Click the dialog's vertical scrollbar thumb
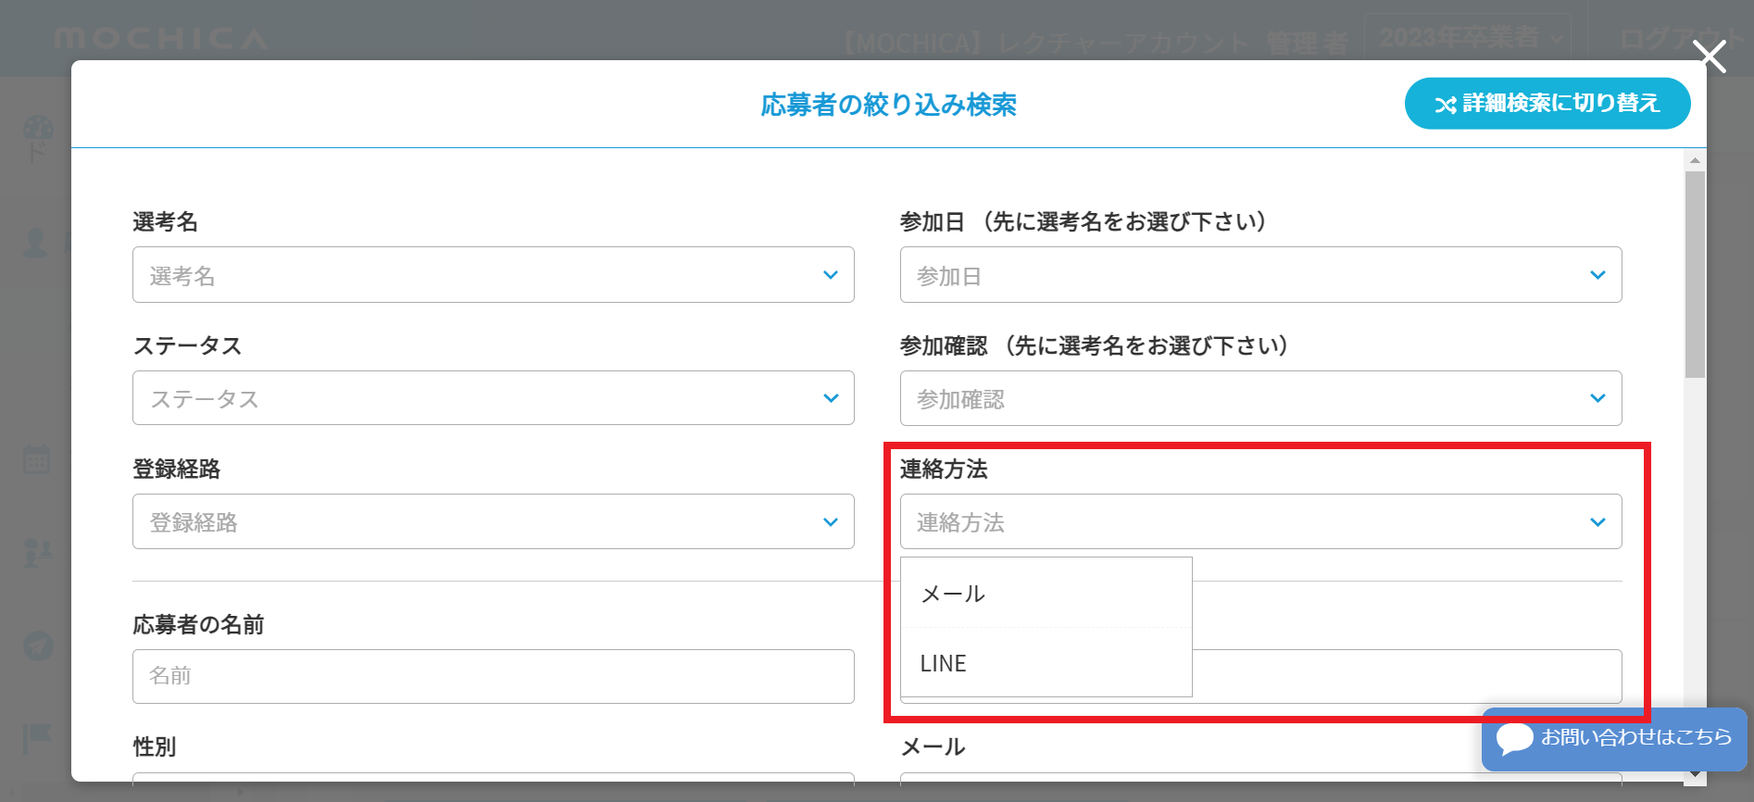The height and width of the screenshot is (802, 1754). coord(1695,274)
